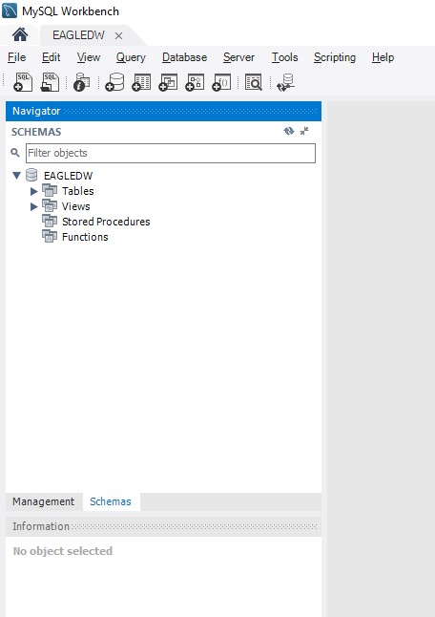Image resolution: width=435 pixels, height=617 pixels.
Task: Select Stored Procedures tree label
Action: [x=106, y=222]
